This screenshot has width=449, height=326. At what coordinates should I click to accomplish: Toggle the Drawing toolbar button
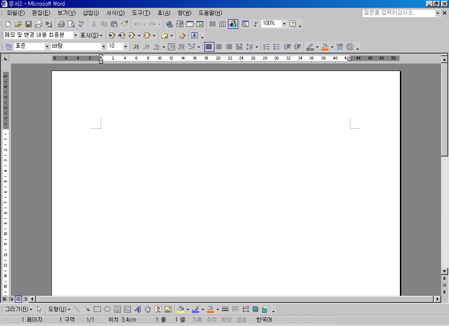233,24
